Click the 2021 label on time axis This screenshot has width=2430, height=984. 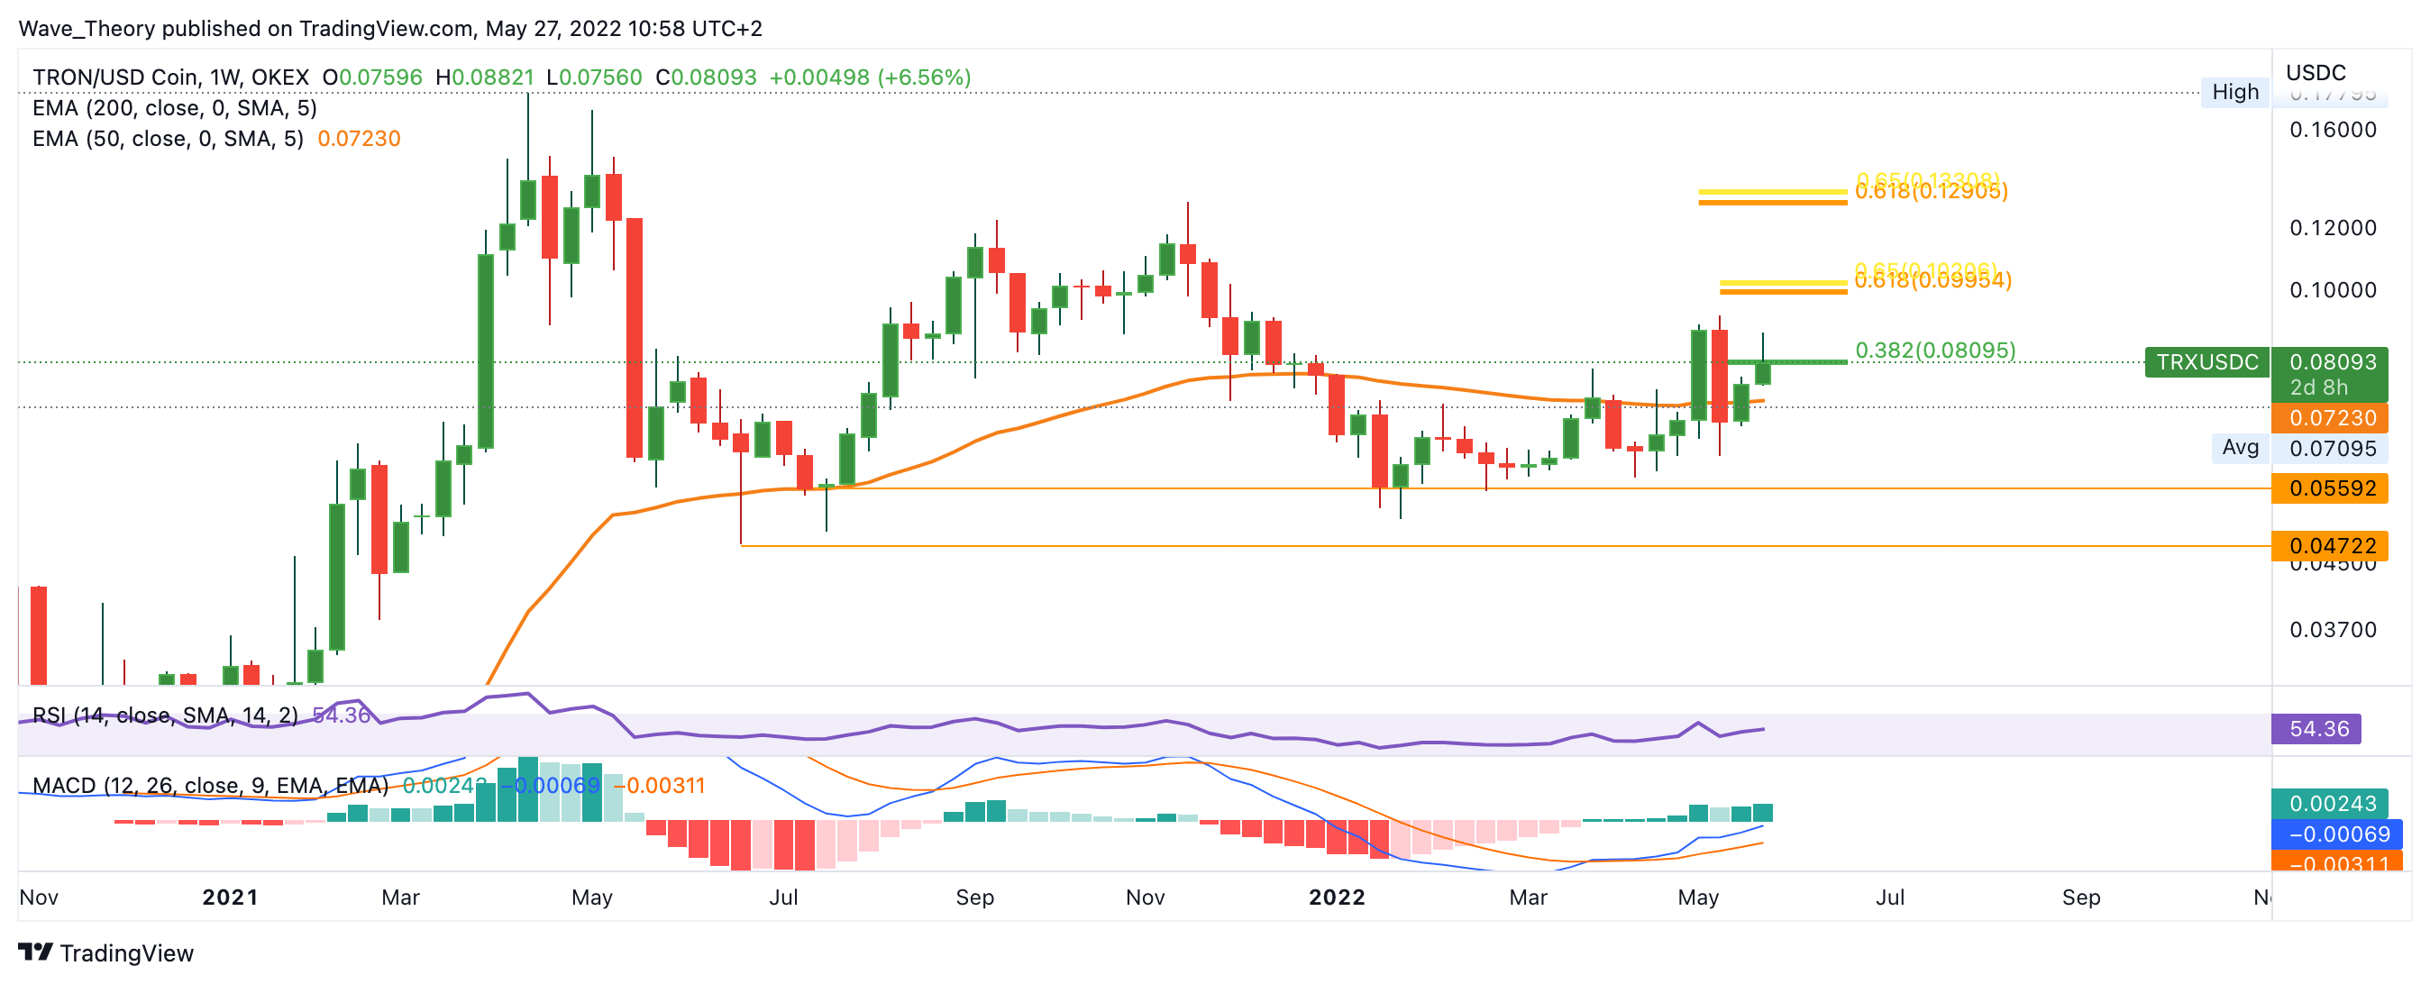pyautogui.click(x=230, y=897)
